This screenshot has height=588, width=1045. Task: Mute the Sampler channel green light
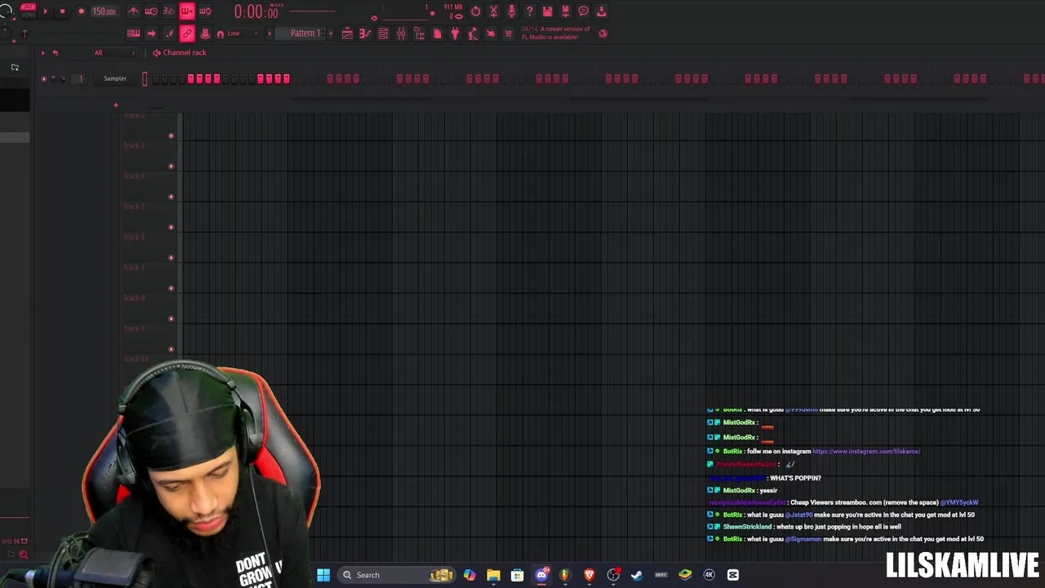(x=44, y=78)
